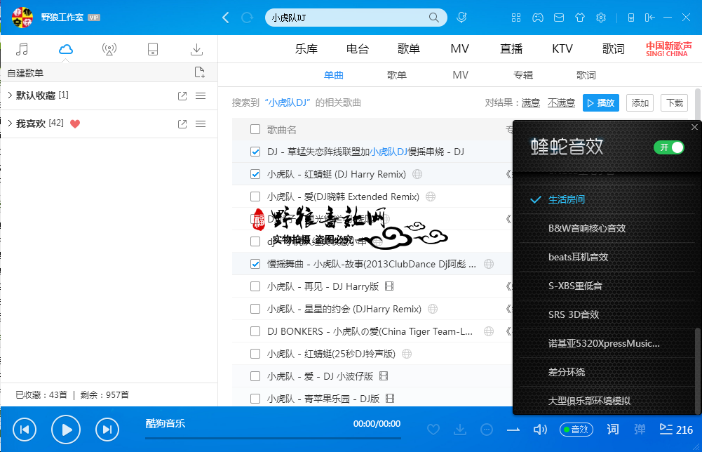Switch to the 直播 tab

pos(511,49)
